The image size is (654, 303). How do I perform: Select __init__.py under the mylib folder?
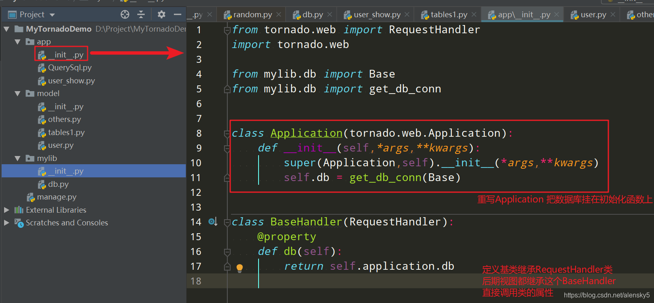click(94, 171)
